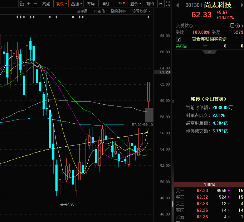Expand the 显示 display options dropdown
The height and width of the screenshot is (222, 244).
135,4
